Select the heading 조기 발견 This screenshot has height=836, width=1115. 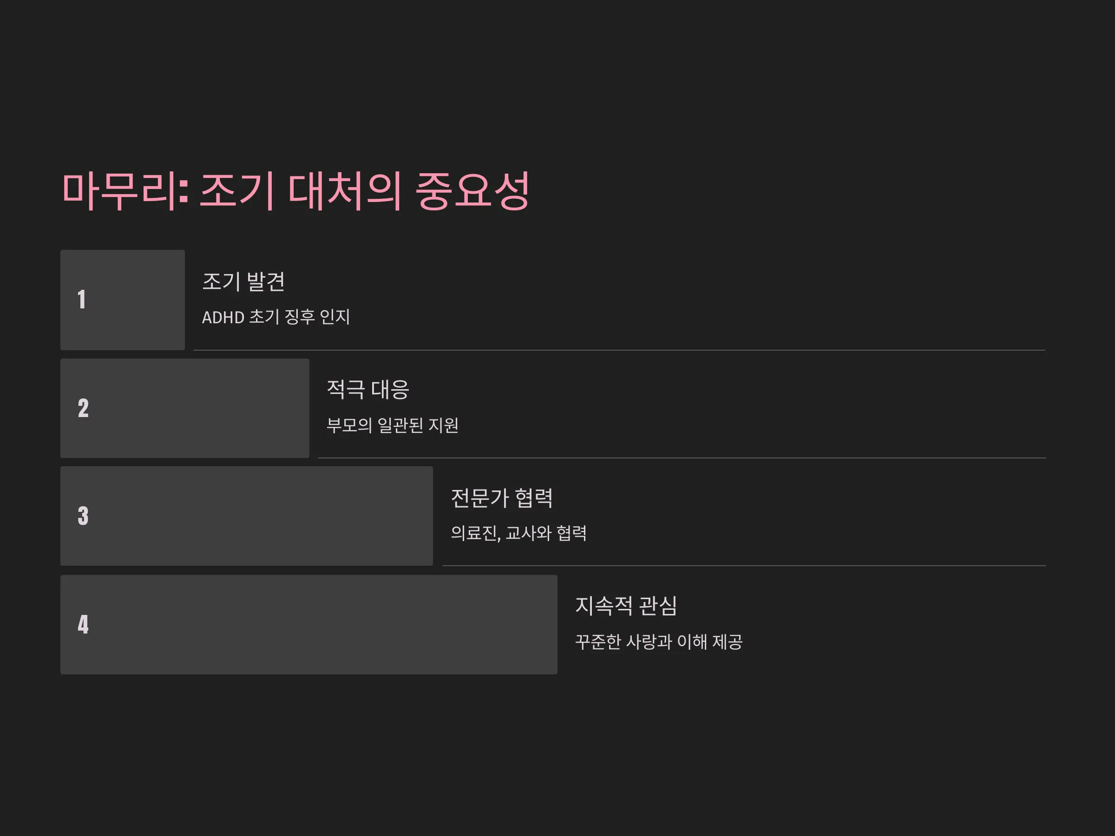click(x=243, y=281)
